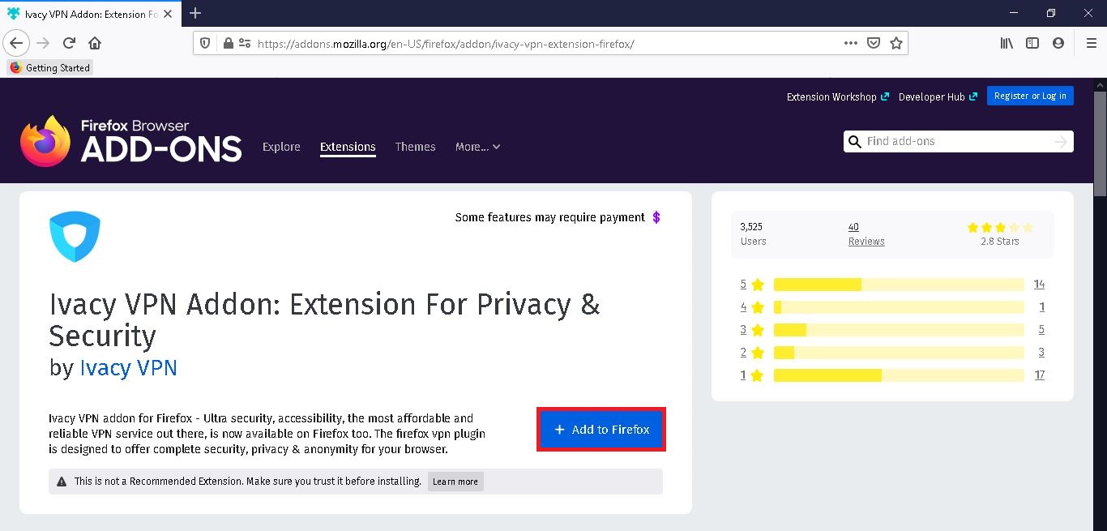Go back to the previous page

(x=16, y=43)
